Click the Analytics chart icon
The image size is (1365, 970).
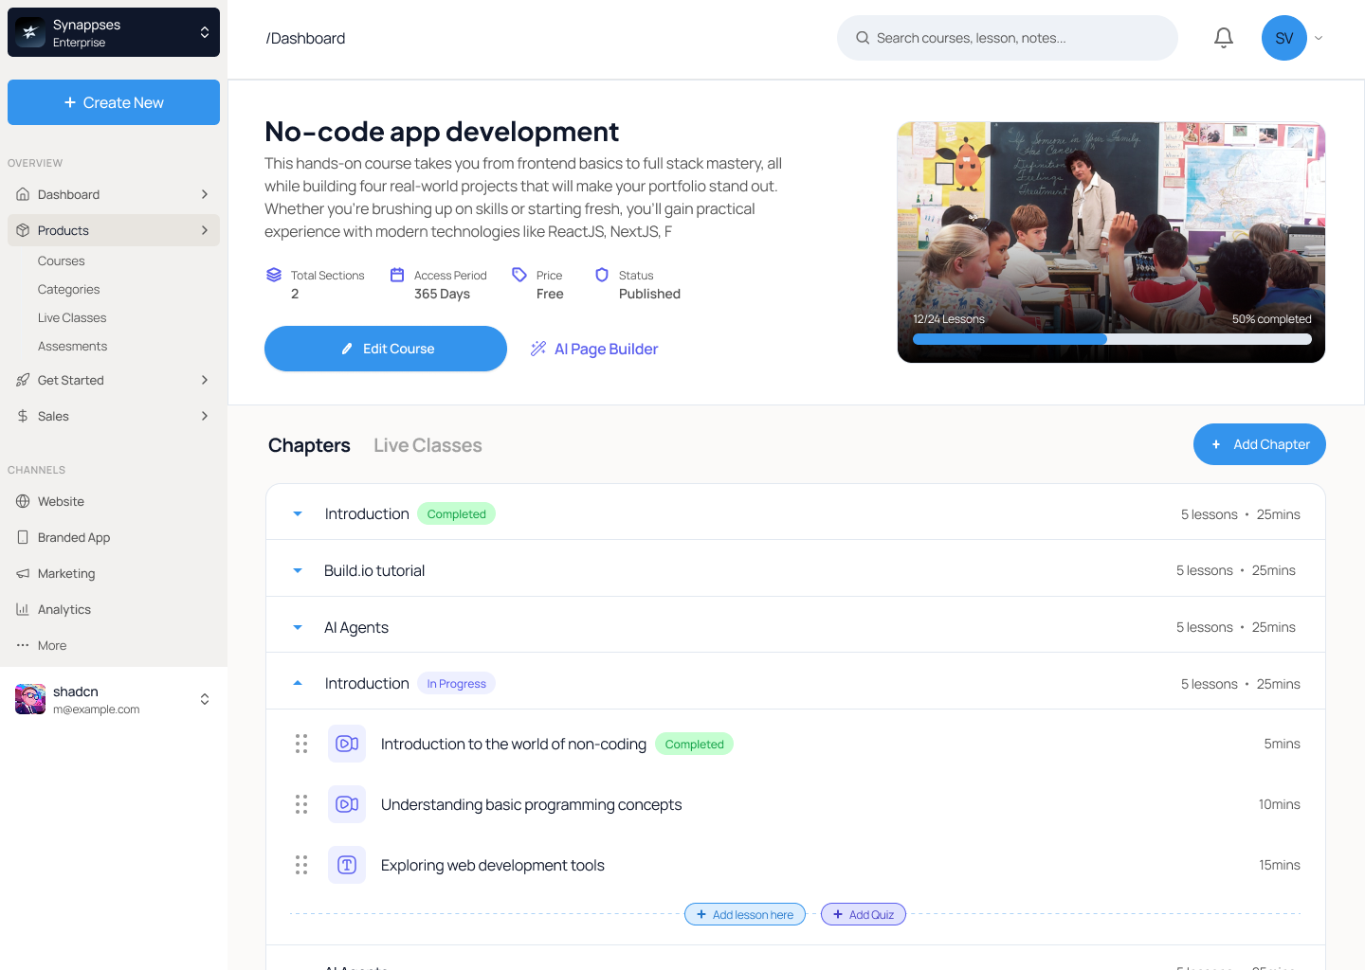[23, 609]
